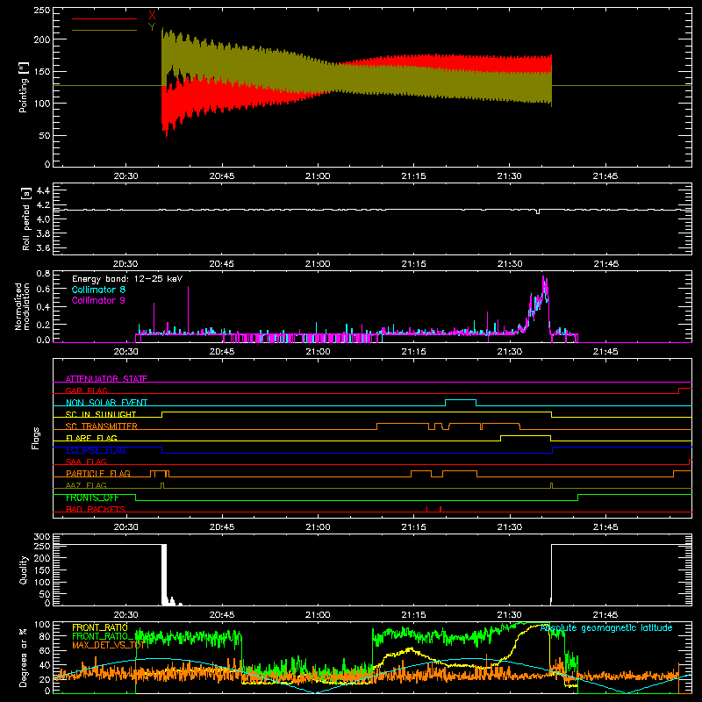The height and width of the screenshot is (702, 702).
Task: Select the FLARE_FLAG label
Action: (91, 438)
